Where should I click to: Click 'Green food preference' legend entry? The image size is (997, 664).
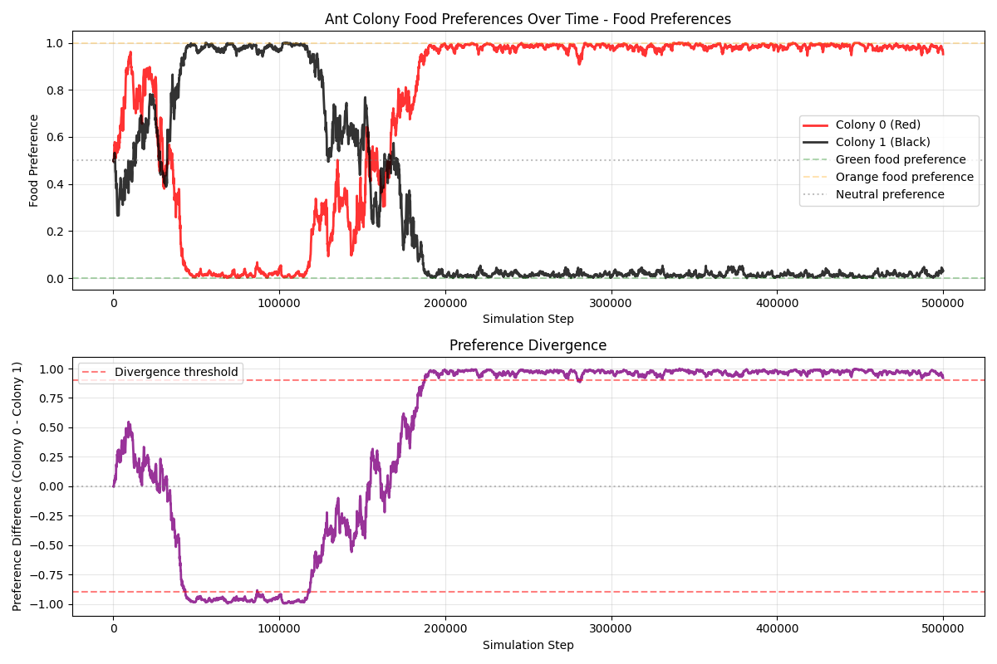(900, 159)
